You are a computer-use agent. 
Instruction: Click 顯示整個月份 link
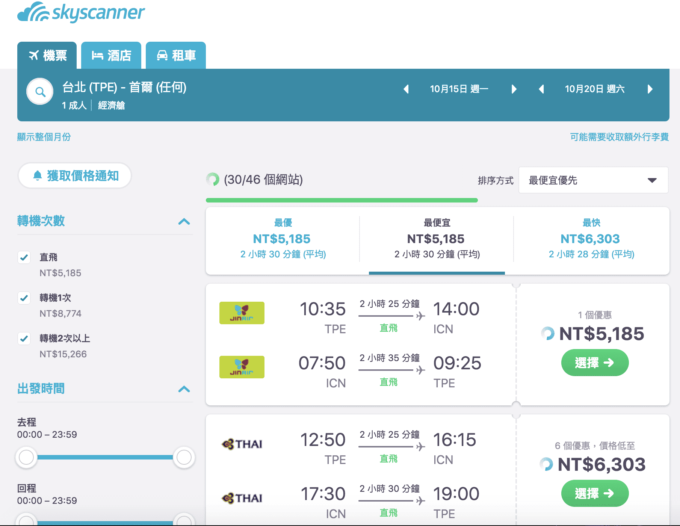coord(44,137)
